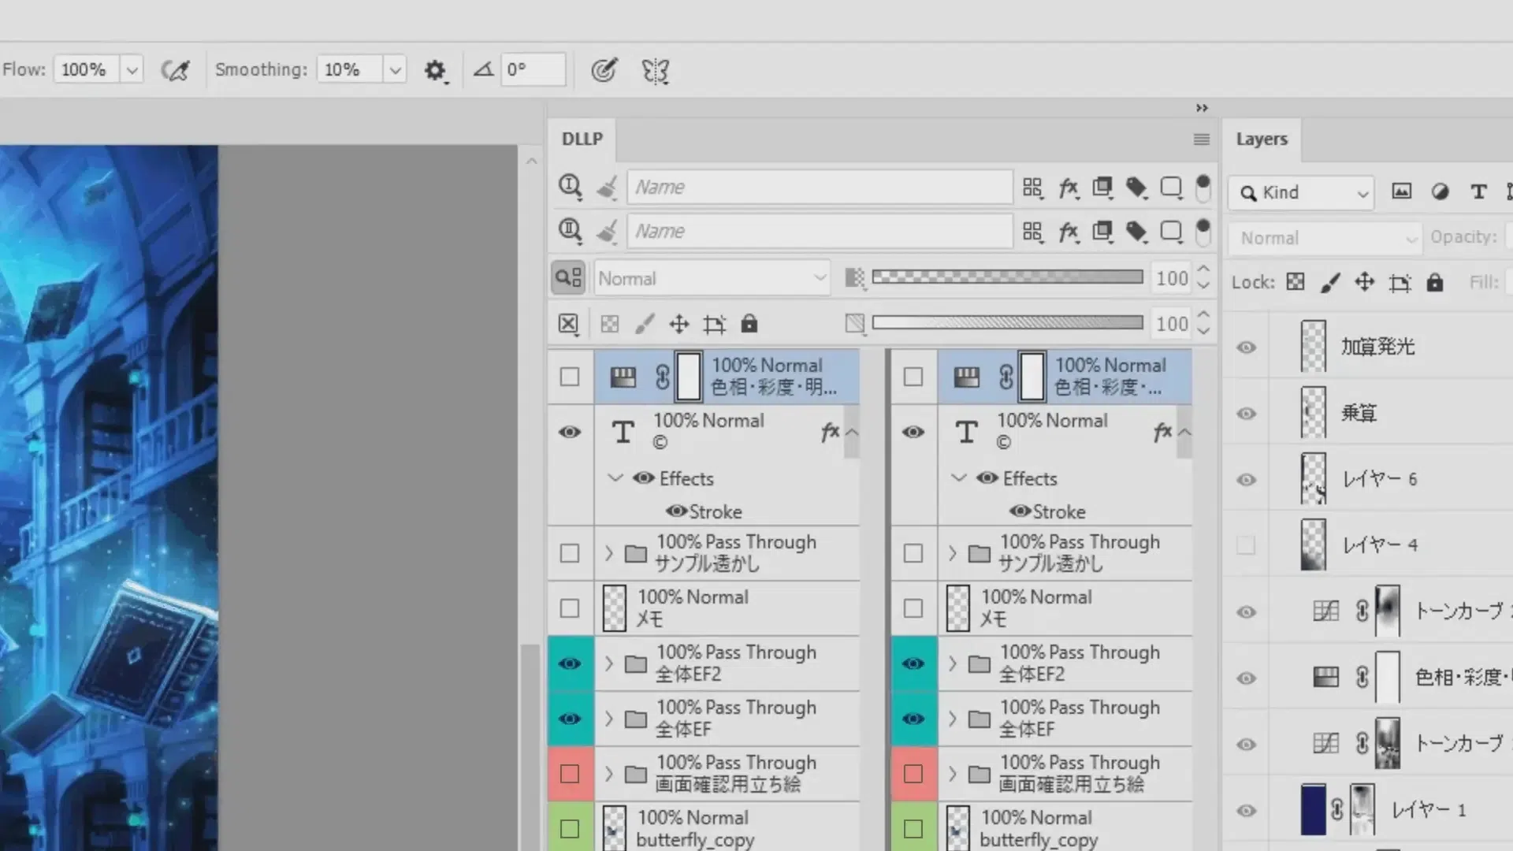Open DLLP panel hamburger menu

point(1202,139)
